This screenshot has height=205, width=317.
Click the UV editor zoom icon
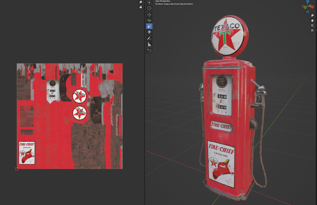(x=141, y=2)
